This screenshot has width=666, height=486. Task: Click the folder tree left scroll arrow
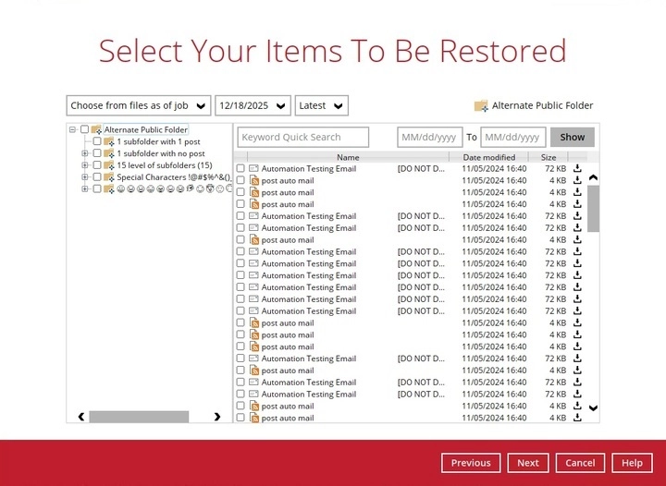click(81, 417)
